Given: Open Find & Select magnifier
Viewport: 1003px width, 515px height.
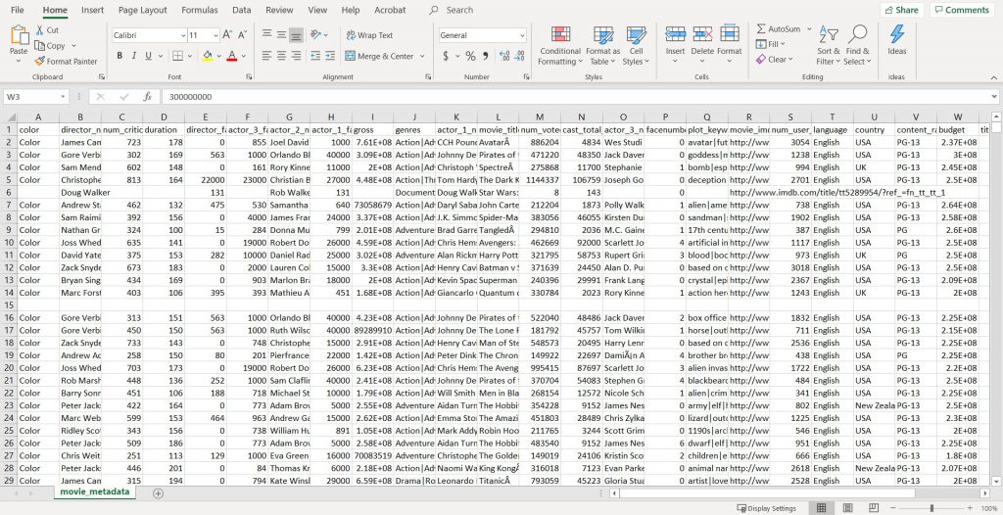Looking at the screenshot, I should point(857,46).
